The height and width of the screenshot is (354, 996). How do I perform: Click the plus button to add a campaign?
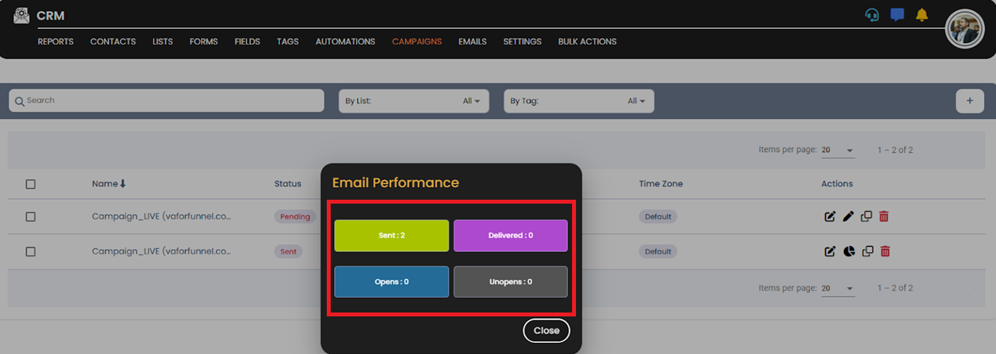coord(969,101)
